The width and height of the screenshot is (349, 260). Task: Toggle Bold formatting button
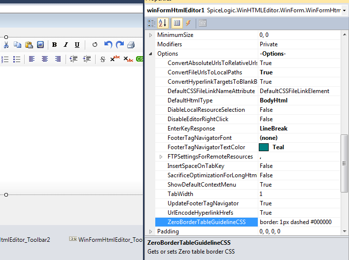[54, 45]
